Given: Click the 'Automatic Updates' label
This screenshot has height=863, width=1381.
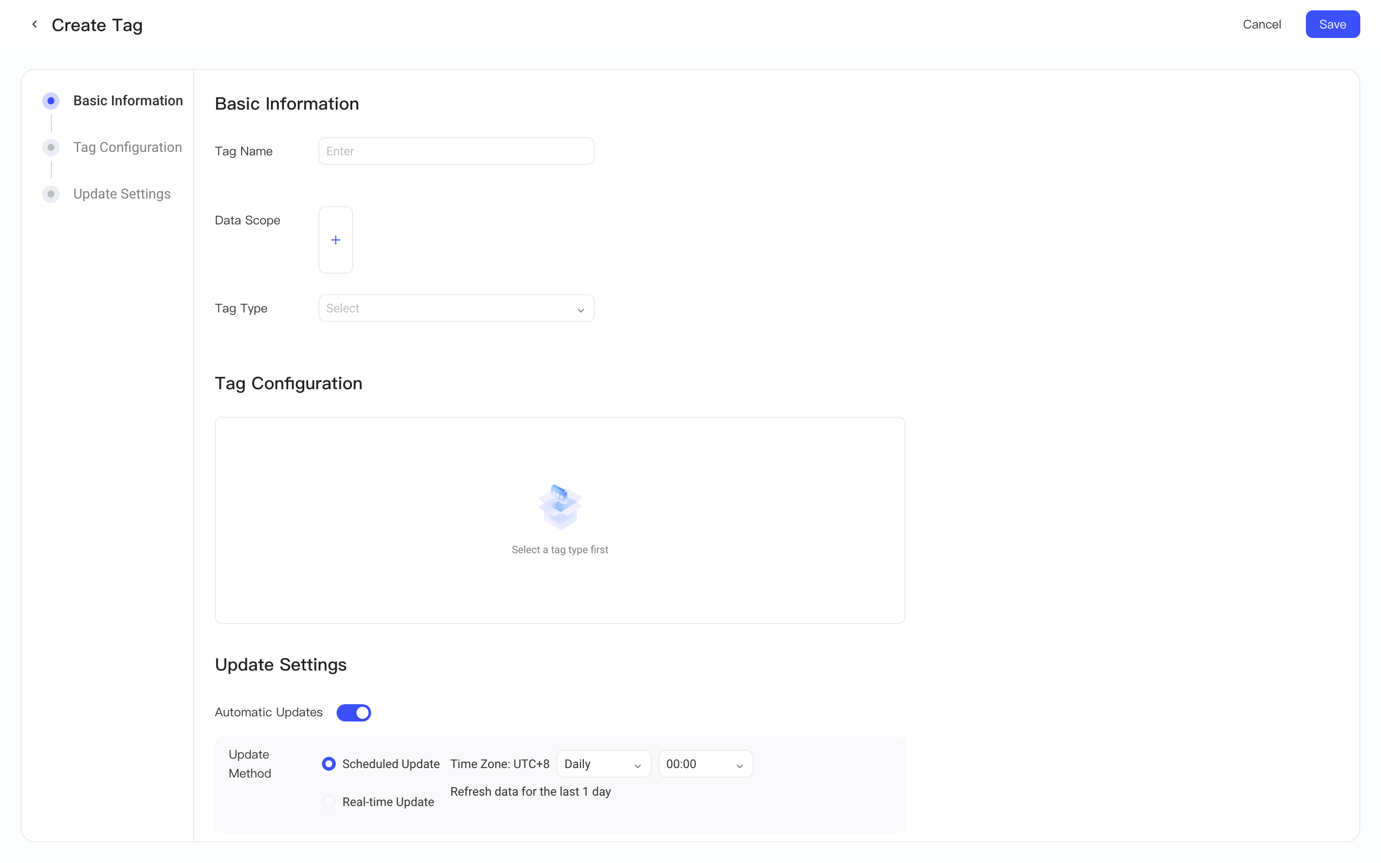Looking at the screenshot, I should (268, 712).
